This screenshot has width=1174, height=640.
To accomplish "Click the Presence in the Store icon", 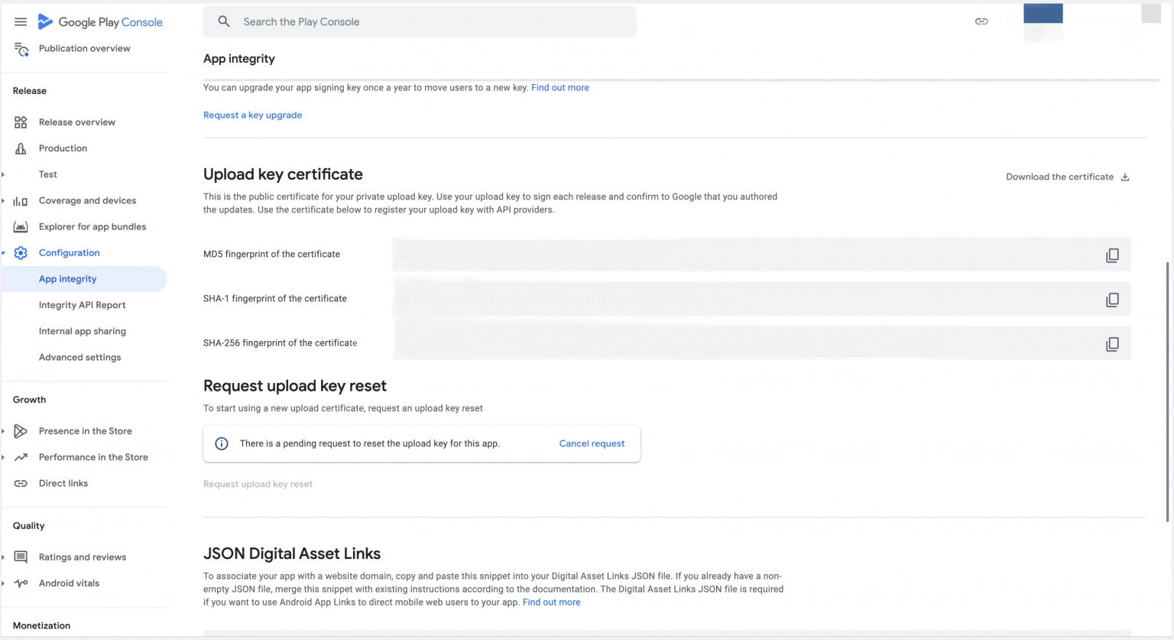I will pos(21,431).
